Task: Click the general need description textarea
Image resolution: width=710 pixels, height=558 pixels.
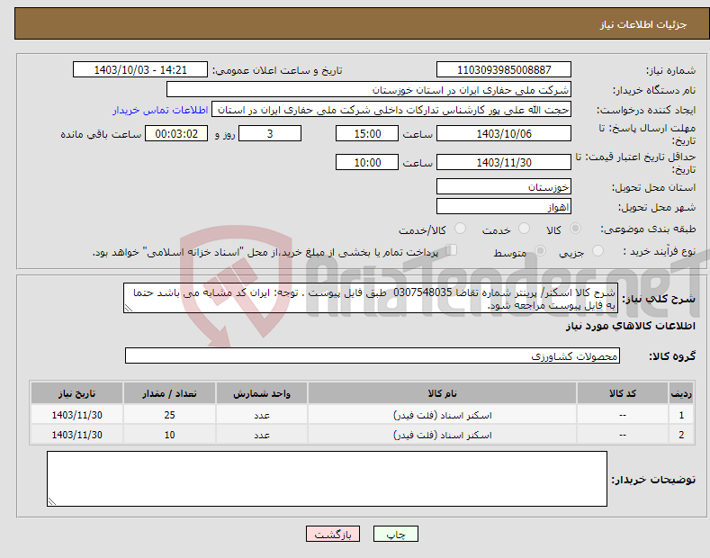Action: point(371,298)
